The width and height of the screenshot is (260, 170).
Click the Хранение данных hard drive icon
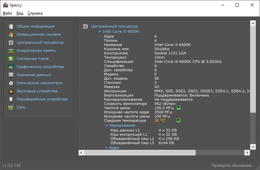(x=11, y=75)
